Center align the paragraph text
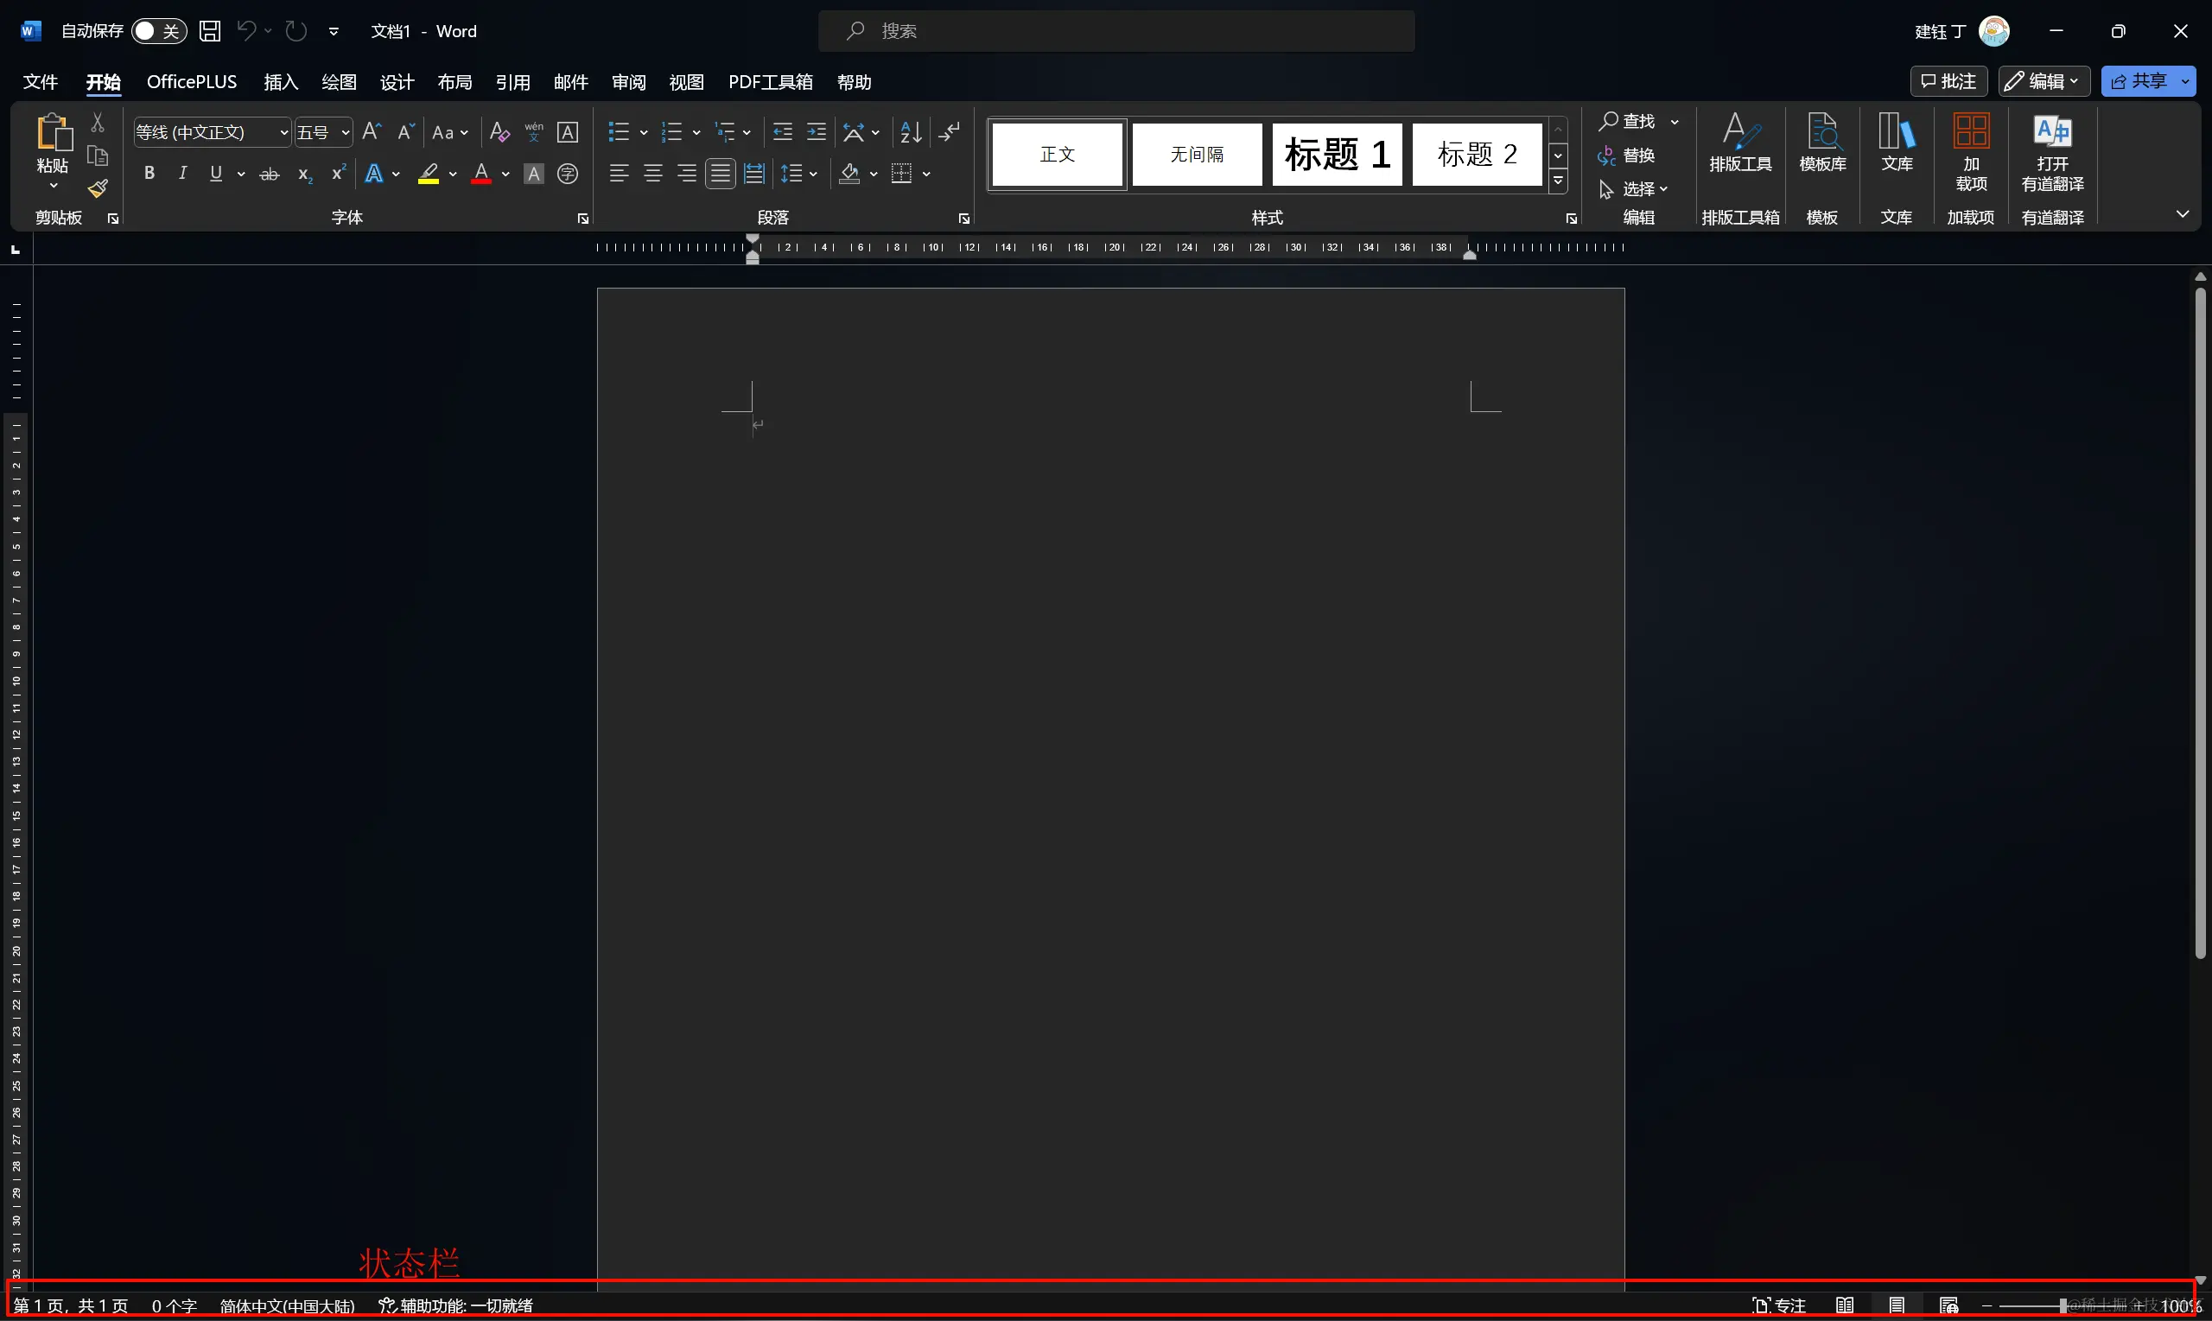 (652, 174)
